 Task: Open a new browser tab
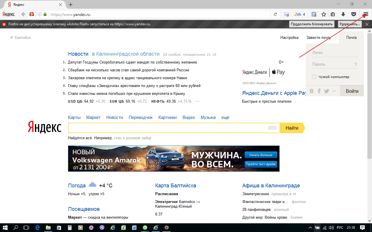71,5
